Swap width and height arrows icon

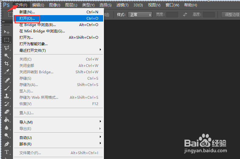pos(185,15)
